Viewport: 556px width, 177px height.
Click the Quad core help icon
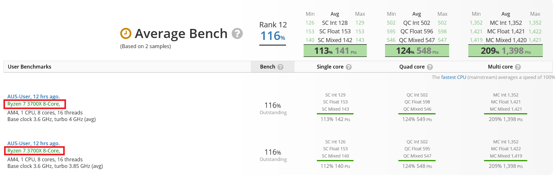430,67
